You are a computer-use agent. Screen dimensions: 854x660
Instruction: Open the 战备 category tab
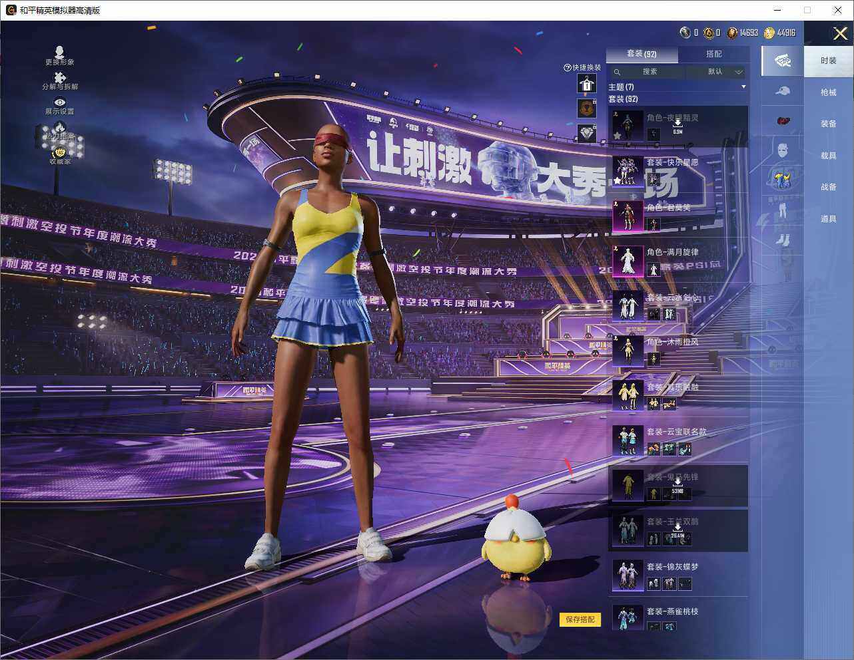[829, 187]
